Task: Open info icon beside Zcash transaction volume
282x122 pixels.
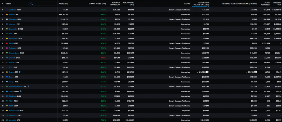Action: point(207,72)
